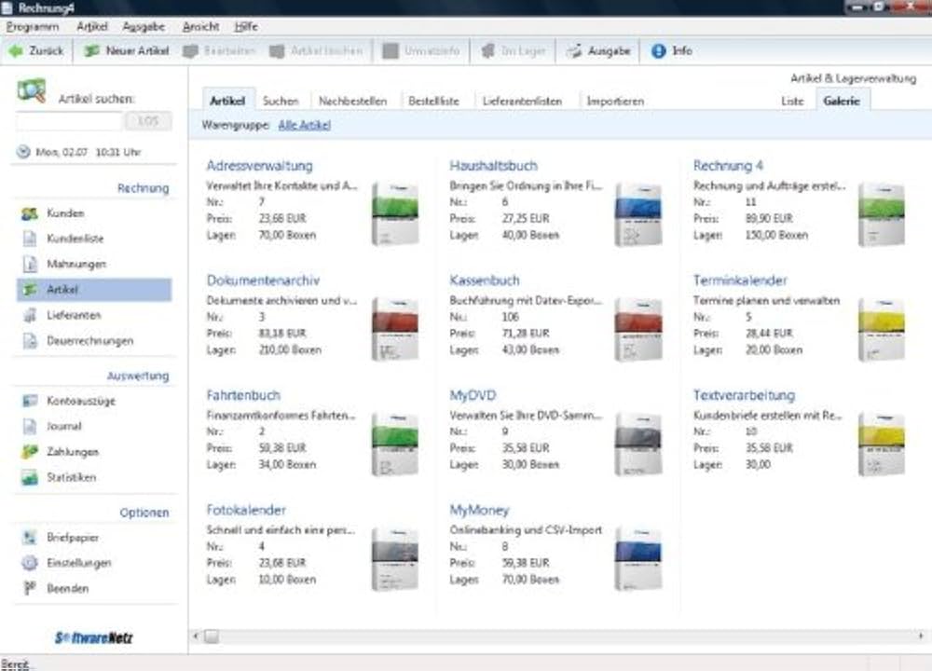Open Statistiken chart icon

tap(30, 477)
